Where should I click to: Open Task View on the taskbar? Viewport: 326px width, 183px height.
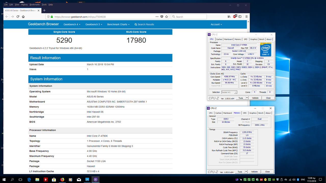20,179
